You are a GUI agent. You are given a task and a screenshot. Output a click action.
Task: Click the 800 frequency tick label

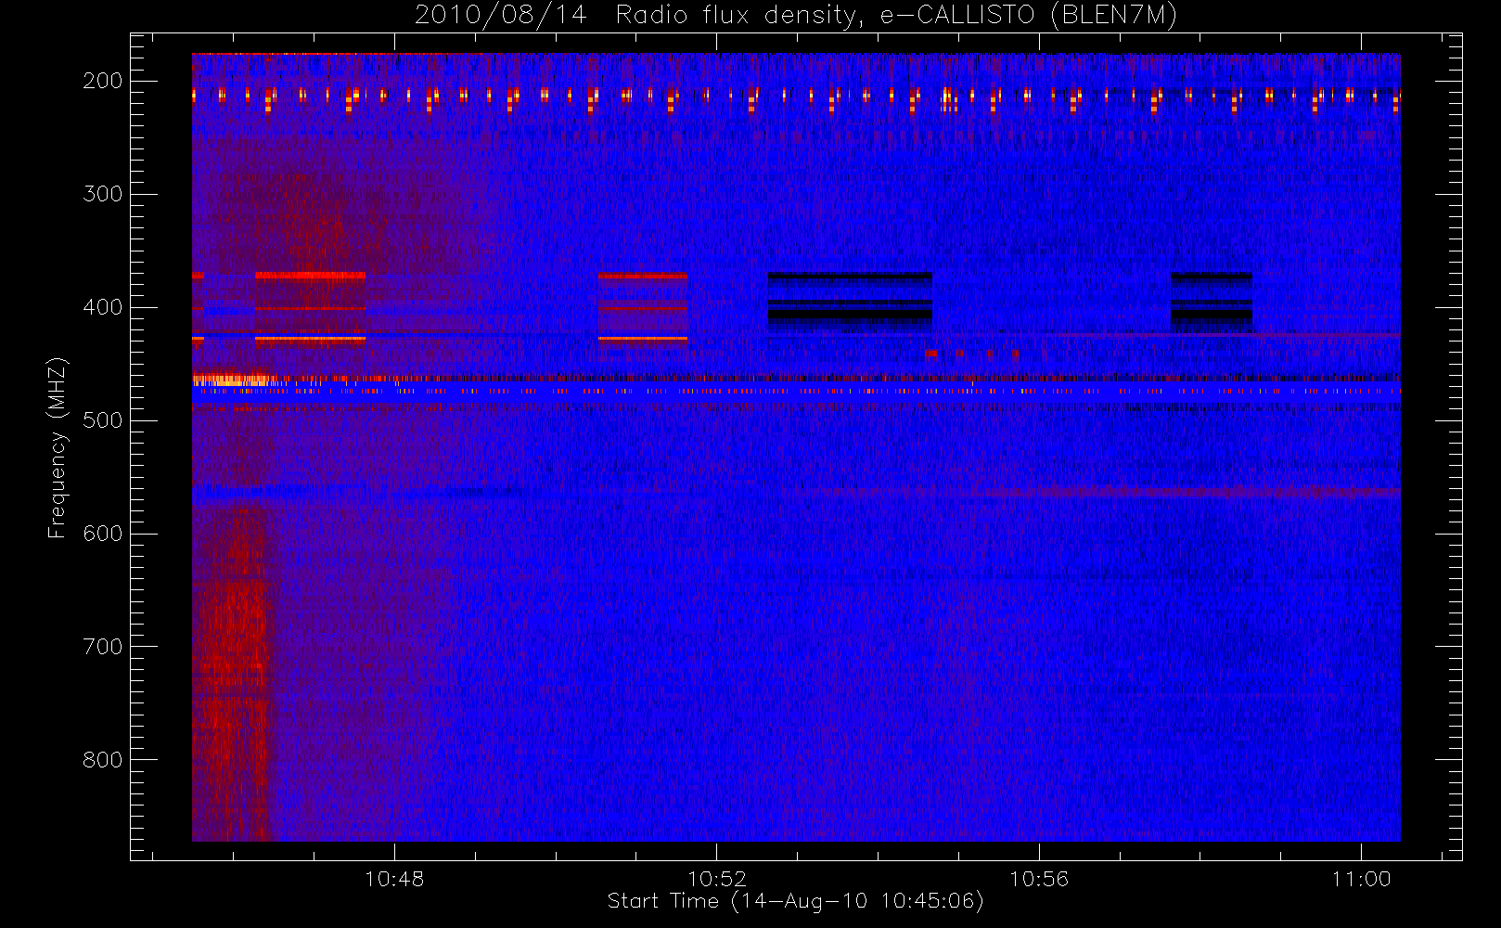pyautogui.click(x=103, y=760)
